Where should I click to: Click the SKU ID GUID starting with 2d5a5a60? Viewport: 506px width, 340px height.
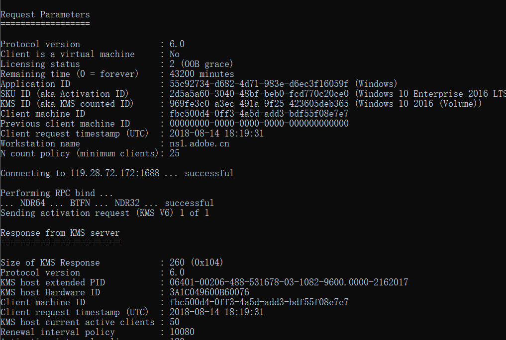[x=259, y=94]
